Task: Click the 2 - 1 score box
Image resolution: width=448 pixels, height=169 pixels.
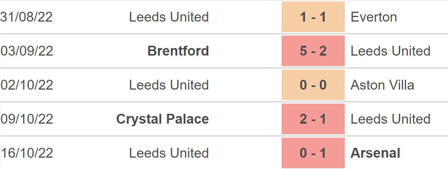Action: pos(313,119)
